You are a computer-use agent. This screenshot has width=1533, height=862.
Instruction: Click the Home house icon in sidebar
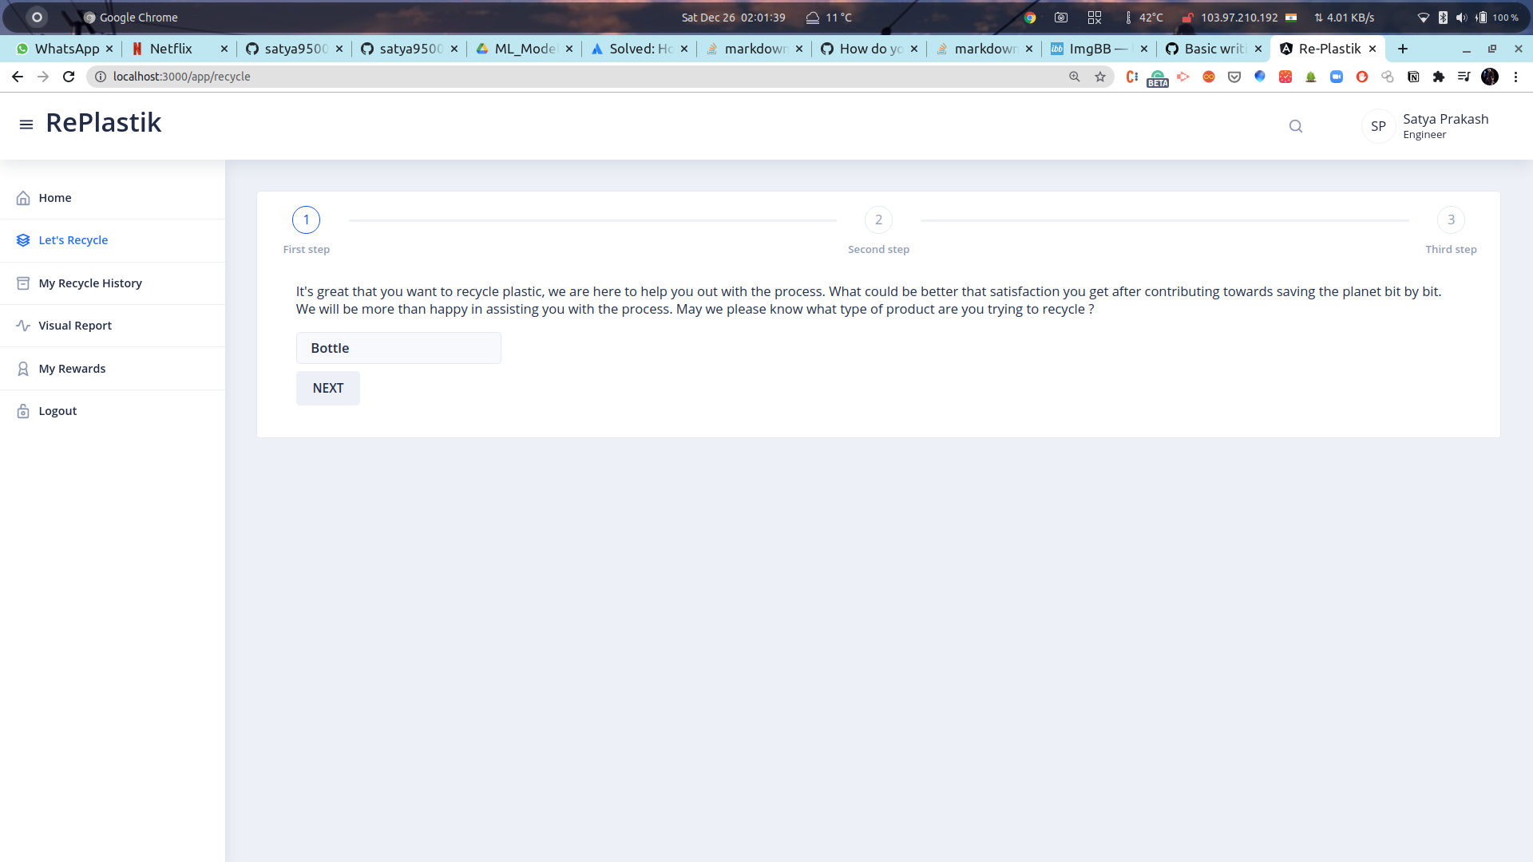pos(23,198)
